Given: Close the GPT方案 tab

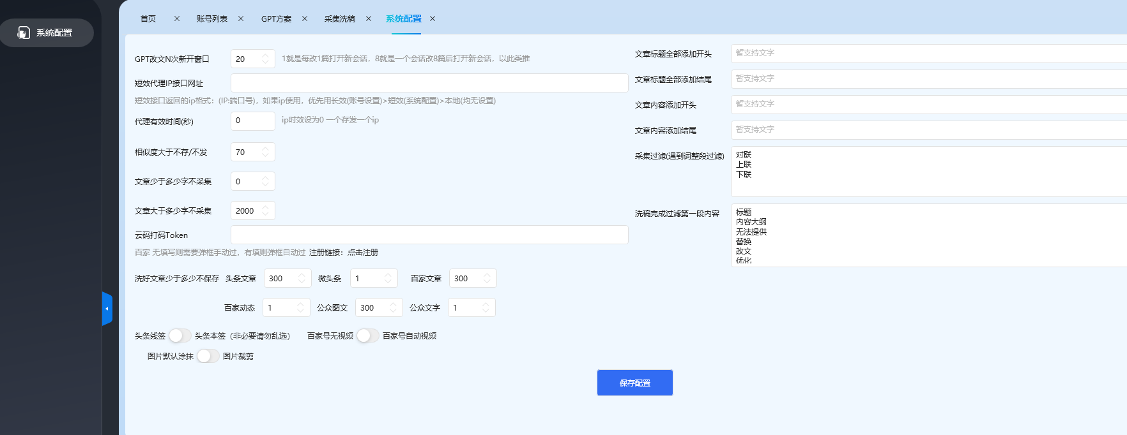Looking at the screenshot, I should coord(305,19).
